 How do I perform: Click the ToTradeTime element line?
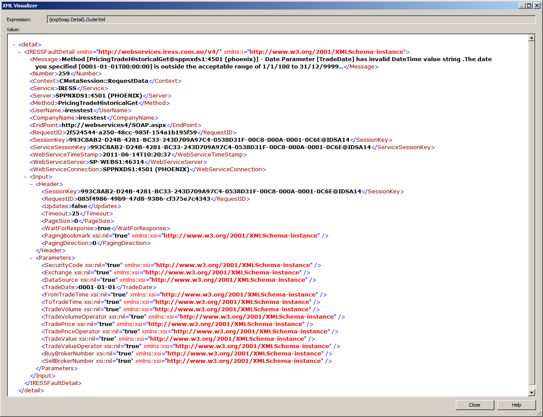[x=181, y=302]
